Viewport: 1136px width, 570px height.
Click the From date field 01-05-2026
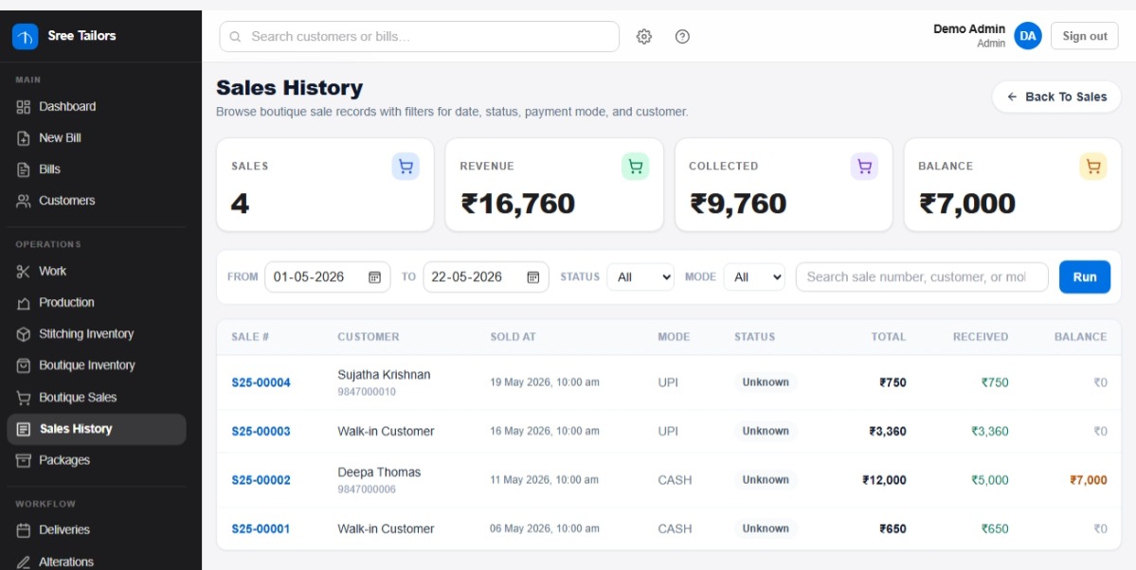point(328,276)
